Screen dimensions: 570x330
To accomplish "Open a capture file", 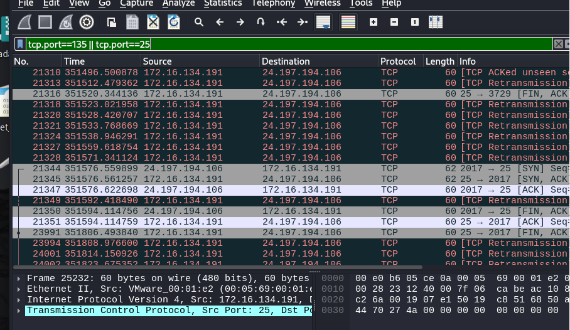I will [112, 22].
